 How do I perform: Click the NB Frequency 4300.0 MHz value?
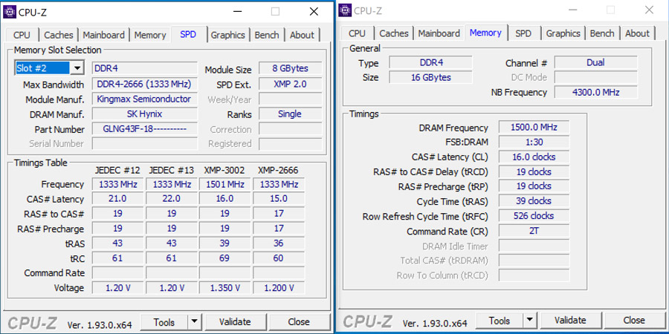(x=595, y=92)
